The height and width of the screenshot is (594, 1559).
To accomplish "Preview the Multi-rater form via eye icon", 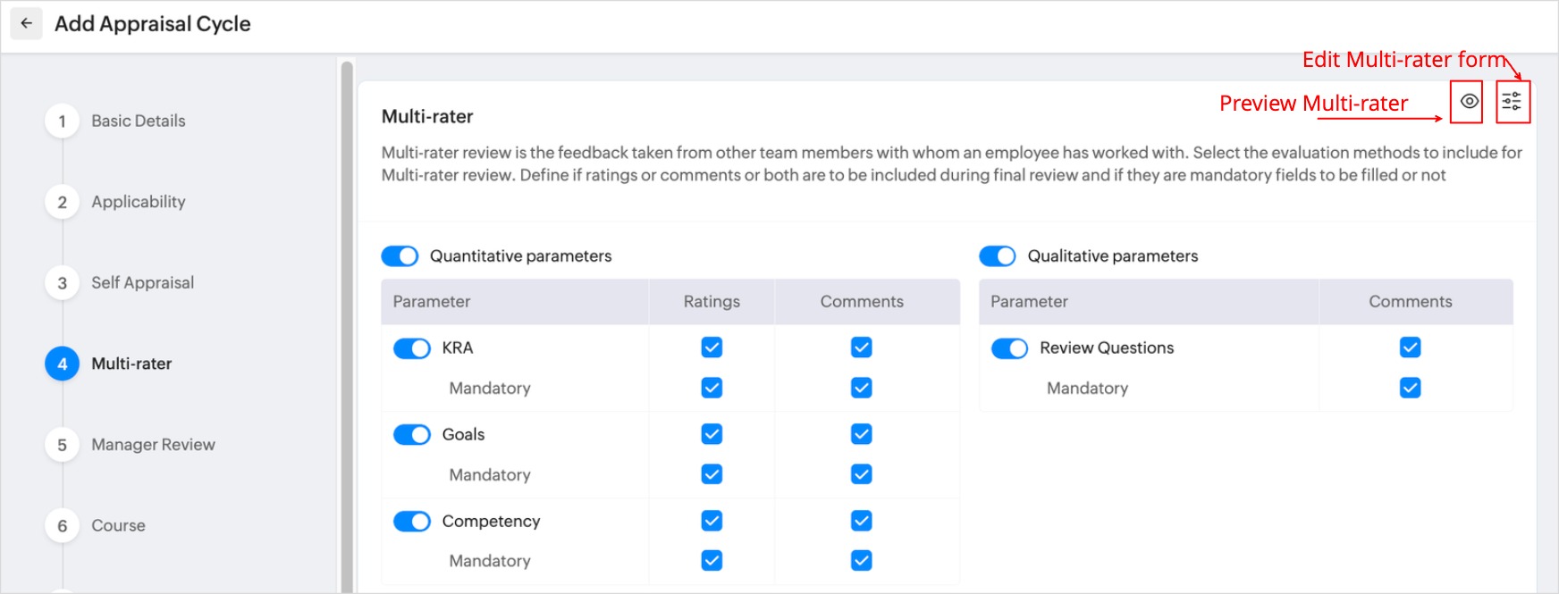I will (1468, 102).
